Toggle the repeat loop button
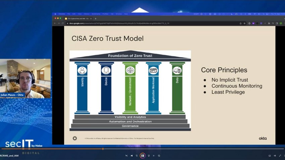The image size is (285, 160). click(159, 156)
